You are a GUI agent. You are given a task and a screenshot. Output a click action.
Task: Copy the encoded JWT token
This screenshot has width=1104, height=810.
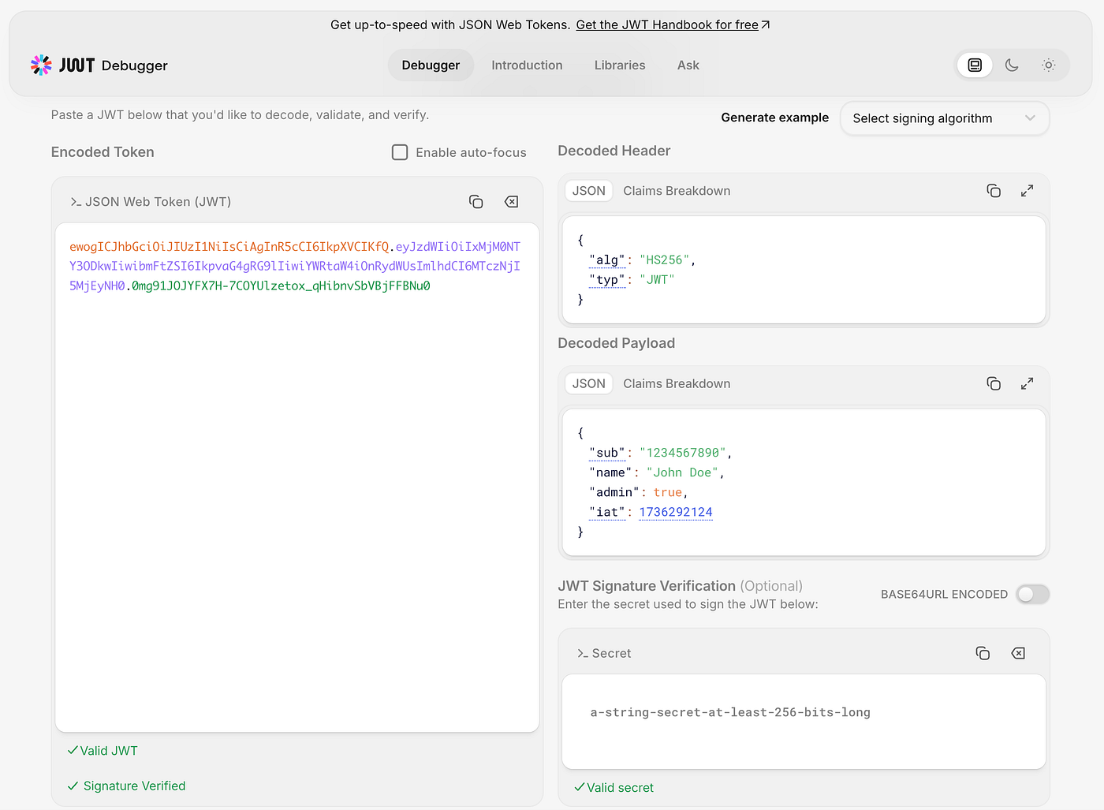[476, 202]
